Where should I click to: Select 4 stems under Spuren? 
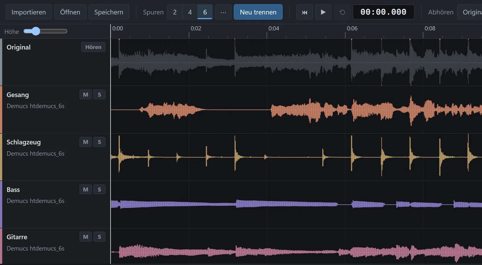[190, 12]
